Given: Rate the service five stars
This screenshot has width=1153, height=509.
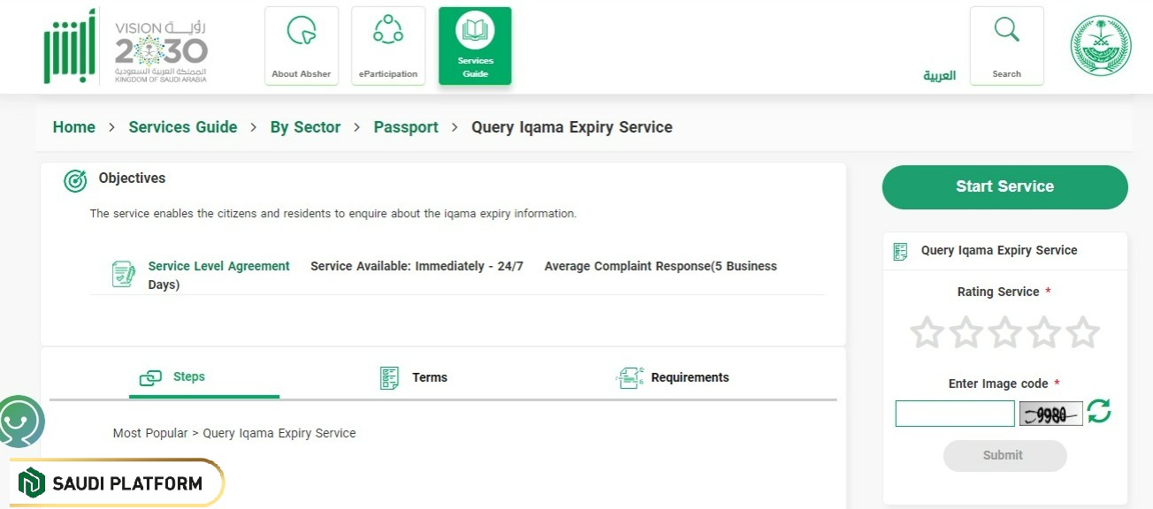Looking at the screenshot, I should (x=1082, y=331).
